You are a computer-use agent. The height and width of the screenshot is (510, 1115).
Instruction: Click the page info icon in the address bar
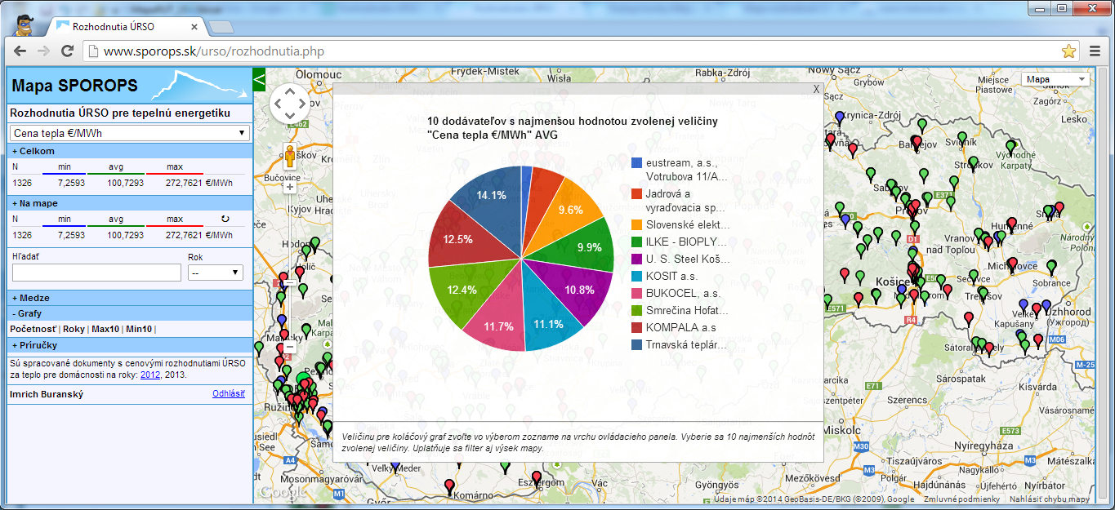coord(93,51)
